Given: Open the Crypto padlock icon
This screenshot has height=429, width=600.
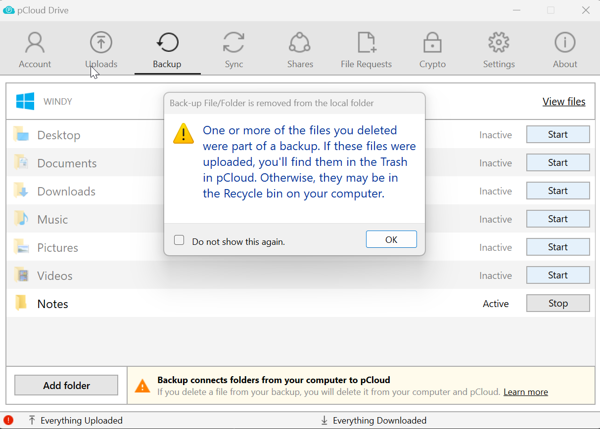Looking at the screenshot, I should pos(432,43).
